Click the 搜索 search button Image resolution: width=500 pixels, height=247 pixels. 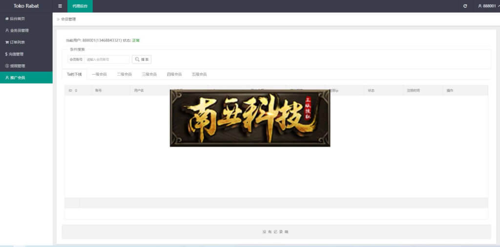point(142,59)
